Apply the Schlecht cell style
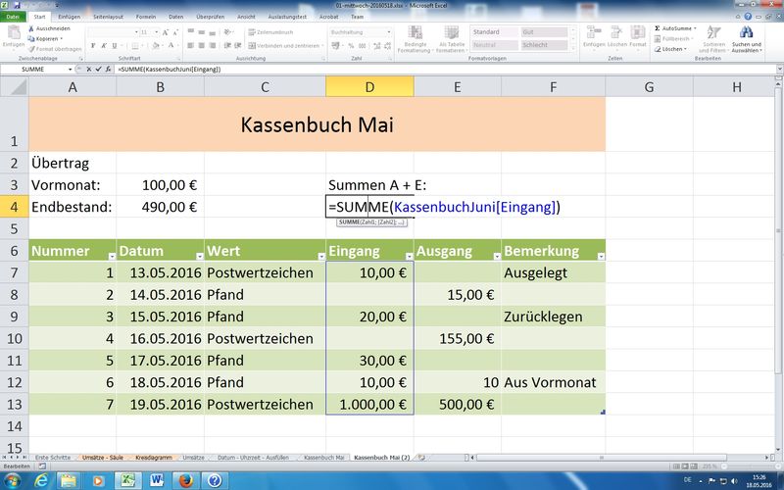 [544, 45]
